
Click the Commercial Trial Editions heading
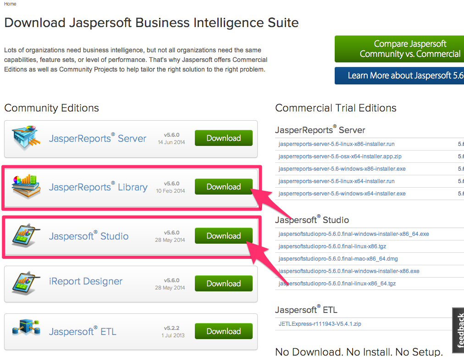[x=336, y=108]
